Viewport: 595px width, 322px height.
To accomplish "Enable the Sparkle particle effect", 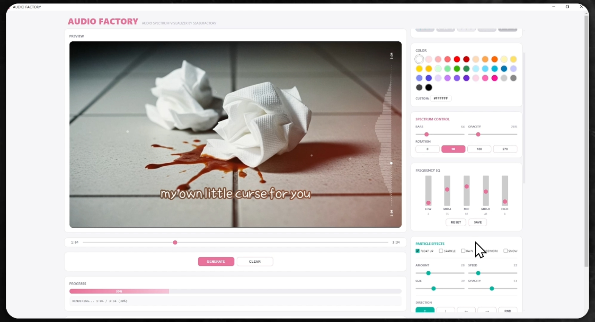I will click(441, 251).
